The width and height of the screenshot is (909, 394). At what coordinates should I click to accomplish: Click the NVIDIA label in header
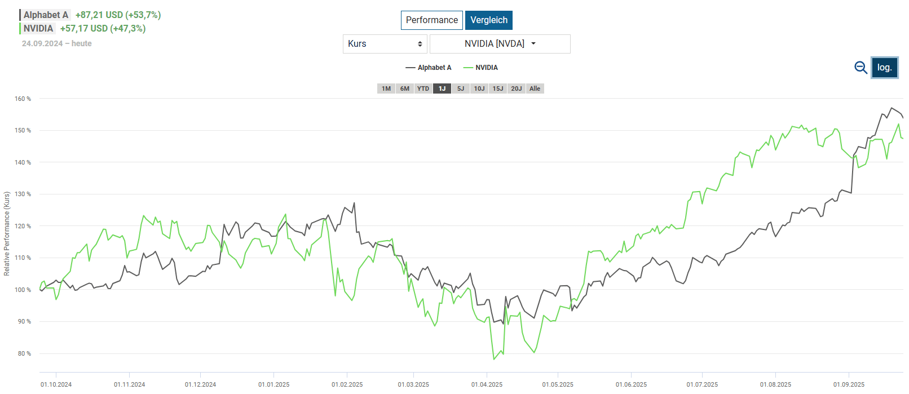[x=38, y=29]
